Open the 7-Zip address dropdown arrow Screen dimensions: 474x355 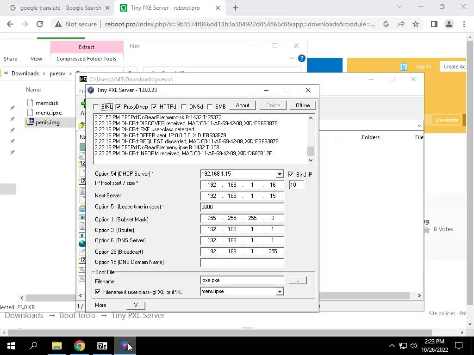[x=419, y=125]
